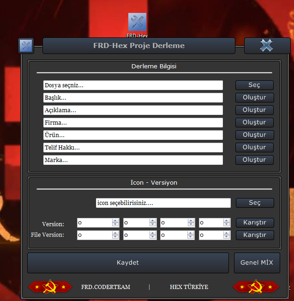Click the icon seçebilirsiniz path field
The width and height of the screenshot is (294, 301).
coord(163,203)
